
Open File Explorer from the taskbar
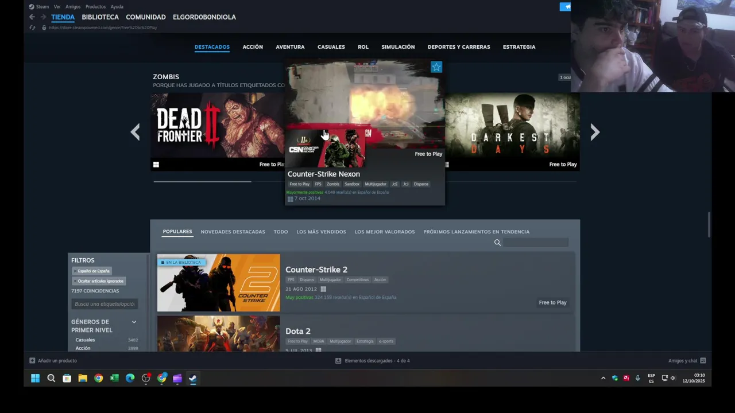tap(83, 378)
